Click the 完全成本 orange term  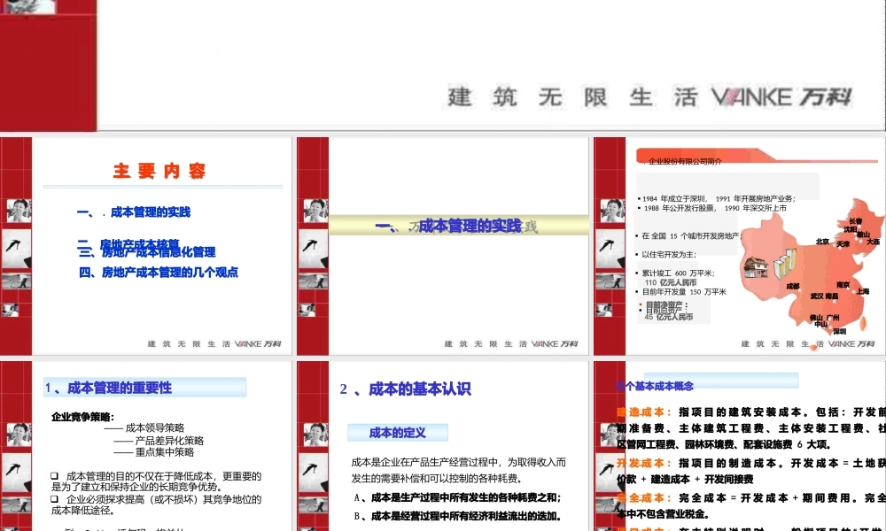point(644,498)
